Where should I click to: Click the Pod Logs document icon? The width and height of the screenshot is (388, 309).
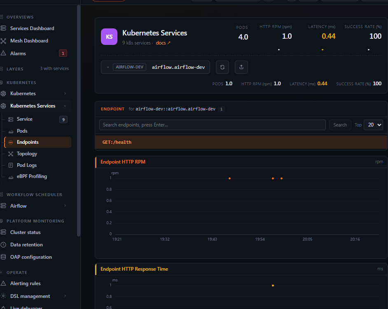tap(11, 165)
